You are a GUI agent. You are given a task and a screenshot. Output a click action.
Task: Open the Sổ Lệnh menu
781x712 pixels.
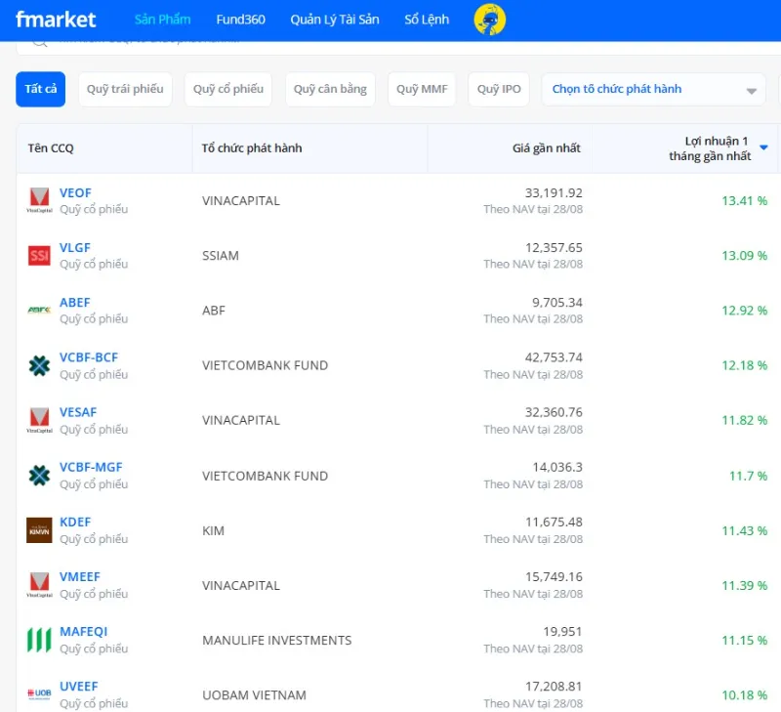point(427,20)
